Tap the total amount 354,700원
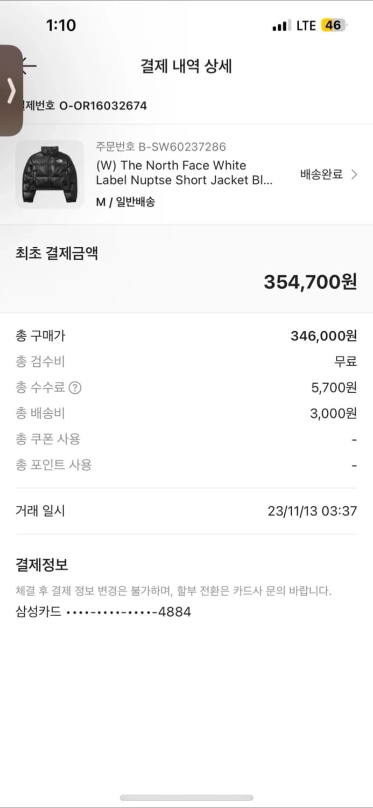This screenshot has height=808, width=373. click(x=311, y=281)
